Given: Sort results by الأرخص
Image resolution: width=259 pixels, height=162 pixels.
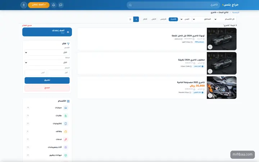Looking at the screenshot, I should click(163, 19).
